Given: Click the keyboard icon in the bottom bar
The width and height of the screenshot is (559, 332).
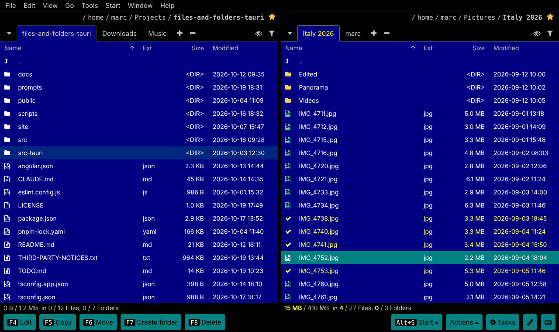Looking at the screenshot, I should click(548, 322).
